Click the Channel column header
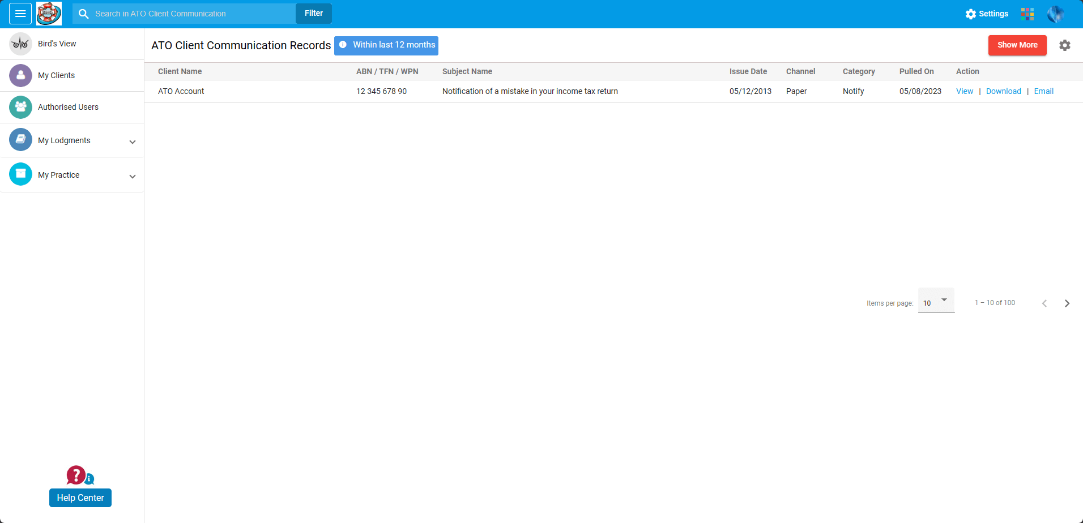1083x523 pixels. point(801,71)
